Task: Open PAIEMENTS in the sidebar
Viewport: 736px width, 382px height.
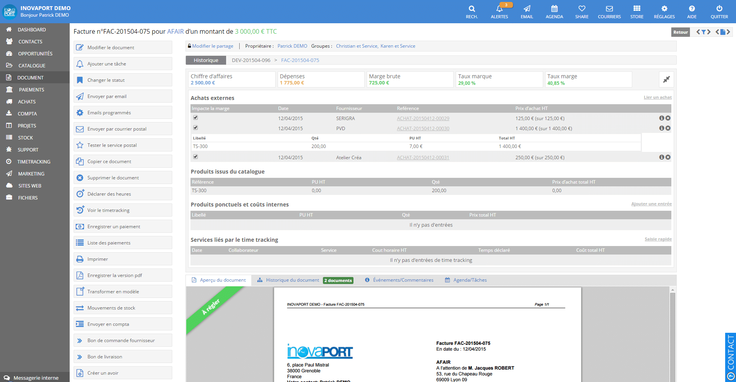Action: point(35,89)
